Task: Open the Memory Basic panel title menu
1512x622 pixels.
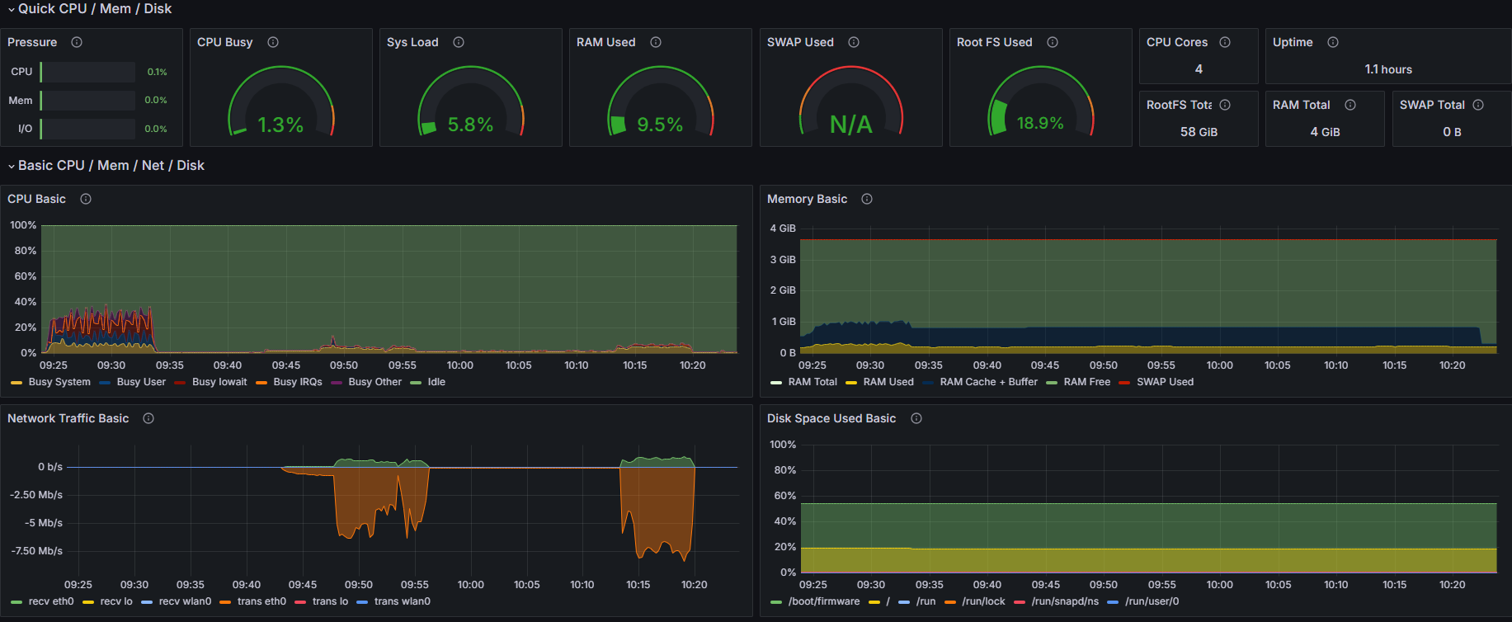Action: pos(807,199)
